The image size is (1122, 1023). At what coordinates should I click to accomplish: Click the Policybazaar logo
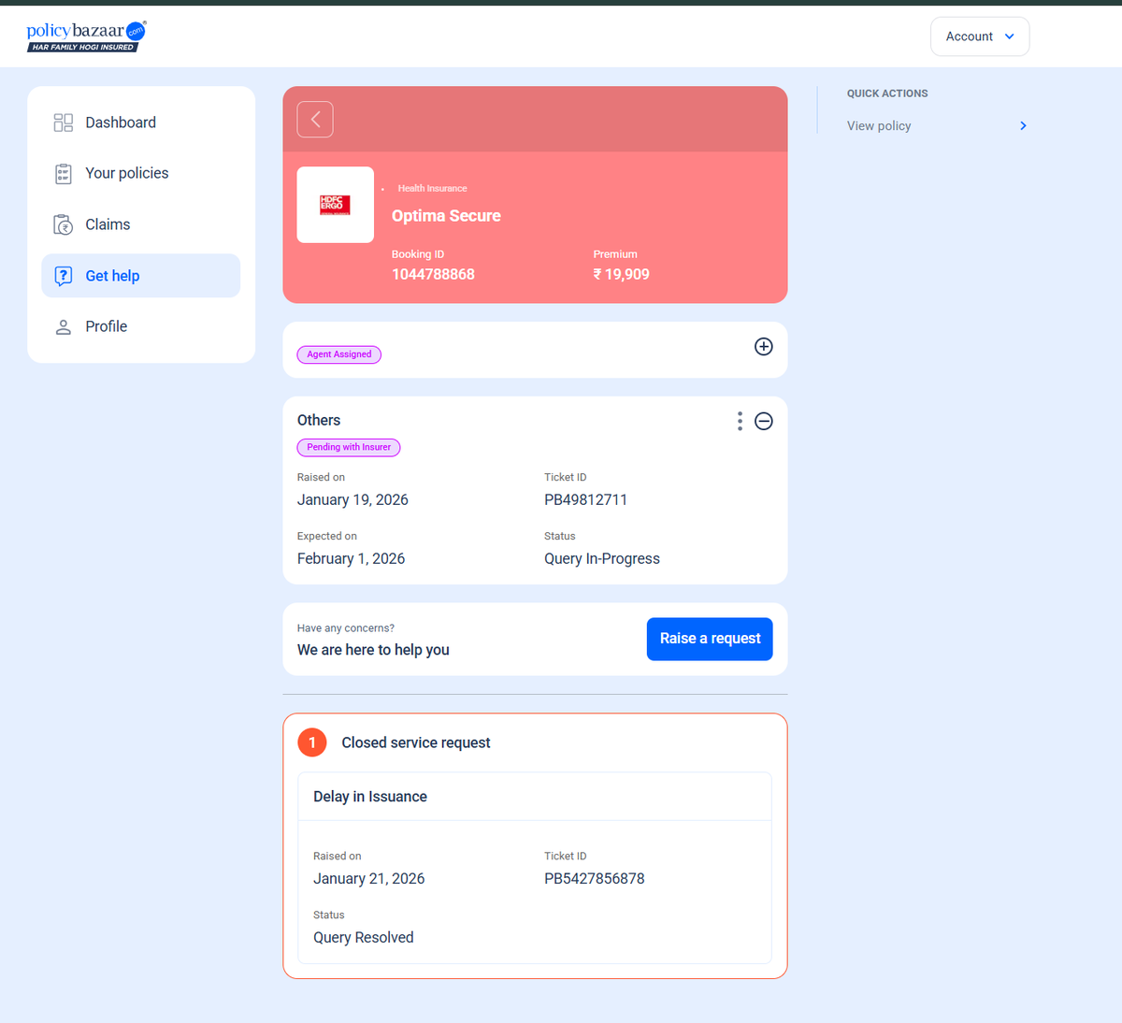coord(86,36)
